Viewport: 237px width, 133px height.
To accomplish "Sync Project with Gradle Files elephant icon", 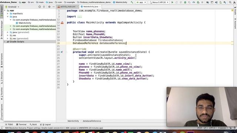I will [216, 2].
